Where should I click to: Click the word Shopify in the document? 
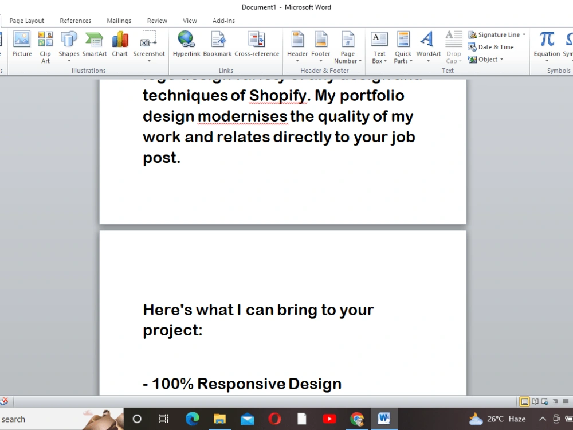[278, 96]
